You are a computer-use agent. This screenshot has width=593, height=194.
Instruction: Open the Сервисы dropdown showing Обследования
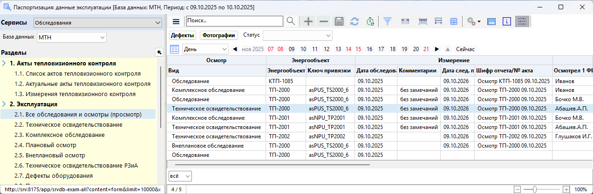tap(97, 23)
